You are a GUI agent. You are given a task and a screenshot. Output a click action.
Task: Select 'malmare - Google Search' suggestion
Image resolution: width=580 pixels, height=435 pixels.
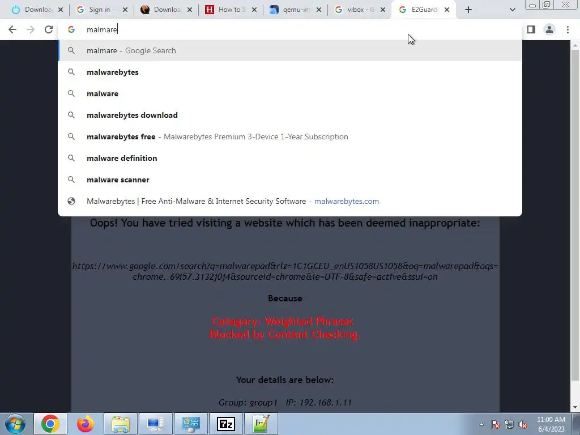pos(290,50)
